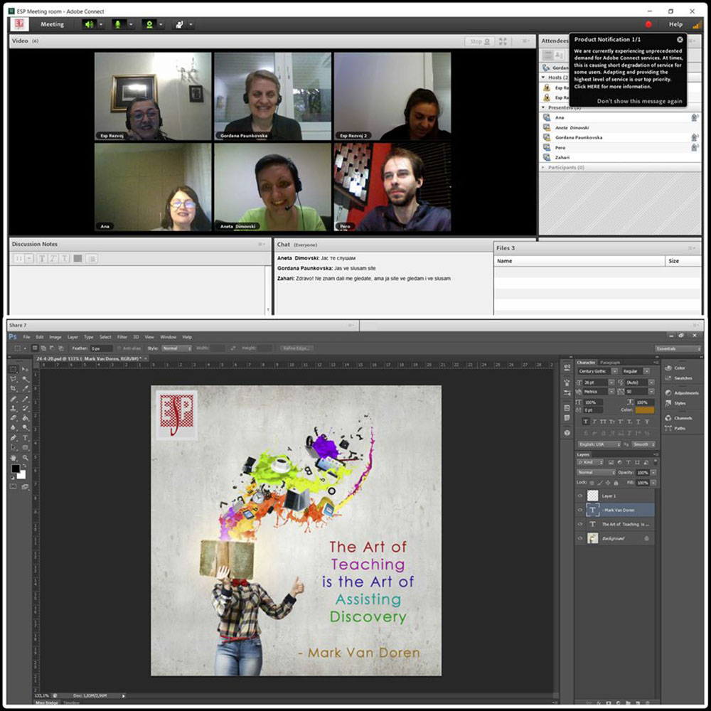The image size is (711, 711).
Task: Expand the Participants (0) group
Action: [544, 167]
